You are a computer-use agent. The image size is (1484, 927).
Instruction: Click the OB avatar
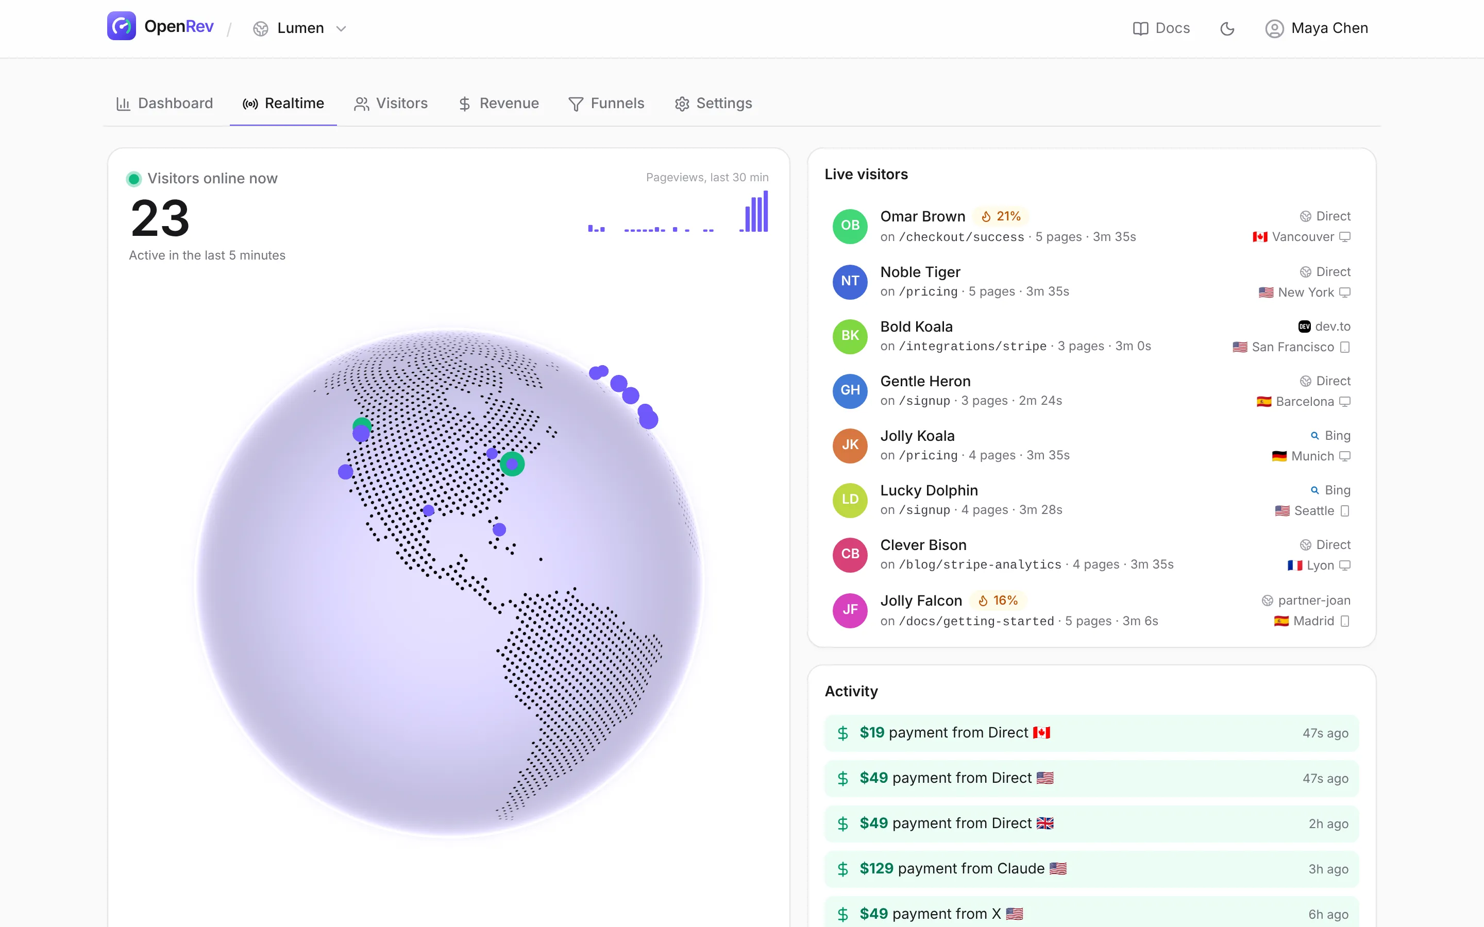pos(850,226)
